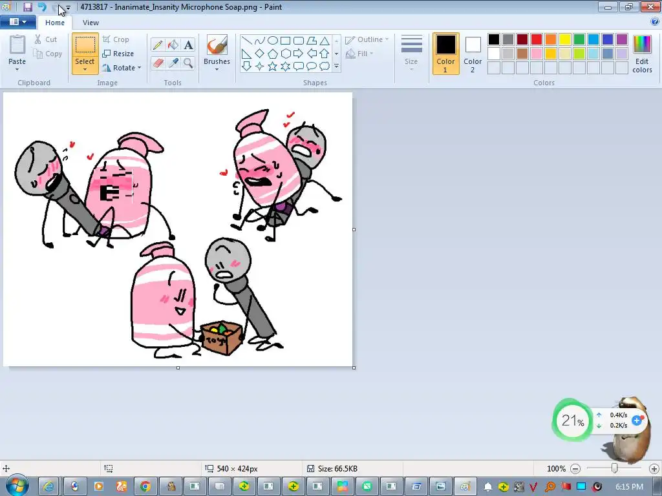Pick the yellow color swatch

click(565, 39)
